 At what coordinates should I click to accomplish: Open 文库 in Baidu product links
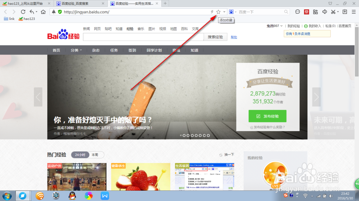pyautogui.click(x=195, y=29)
